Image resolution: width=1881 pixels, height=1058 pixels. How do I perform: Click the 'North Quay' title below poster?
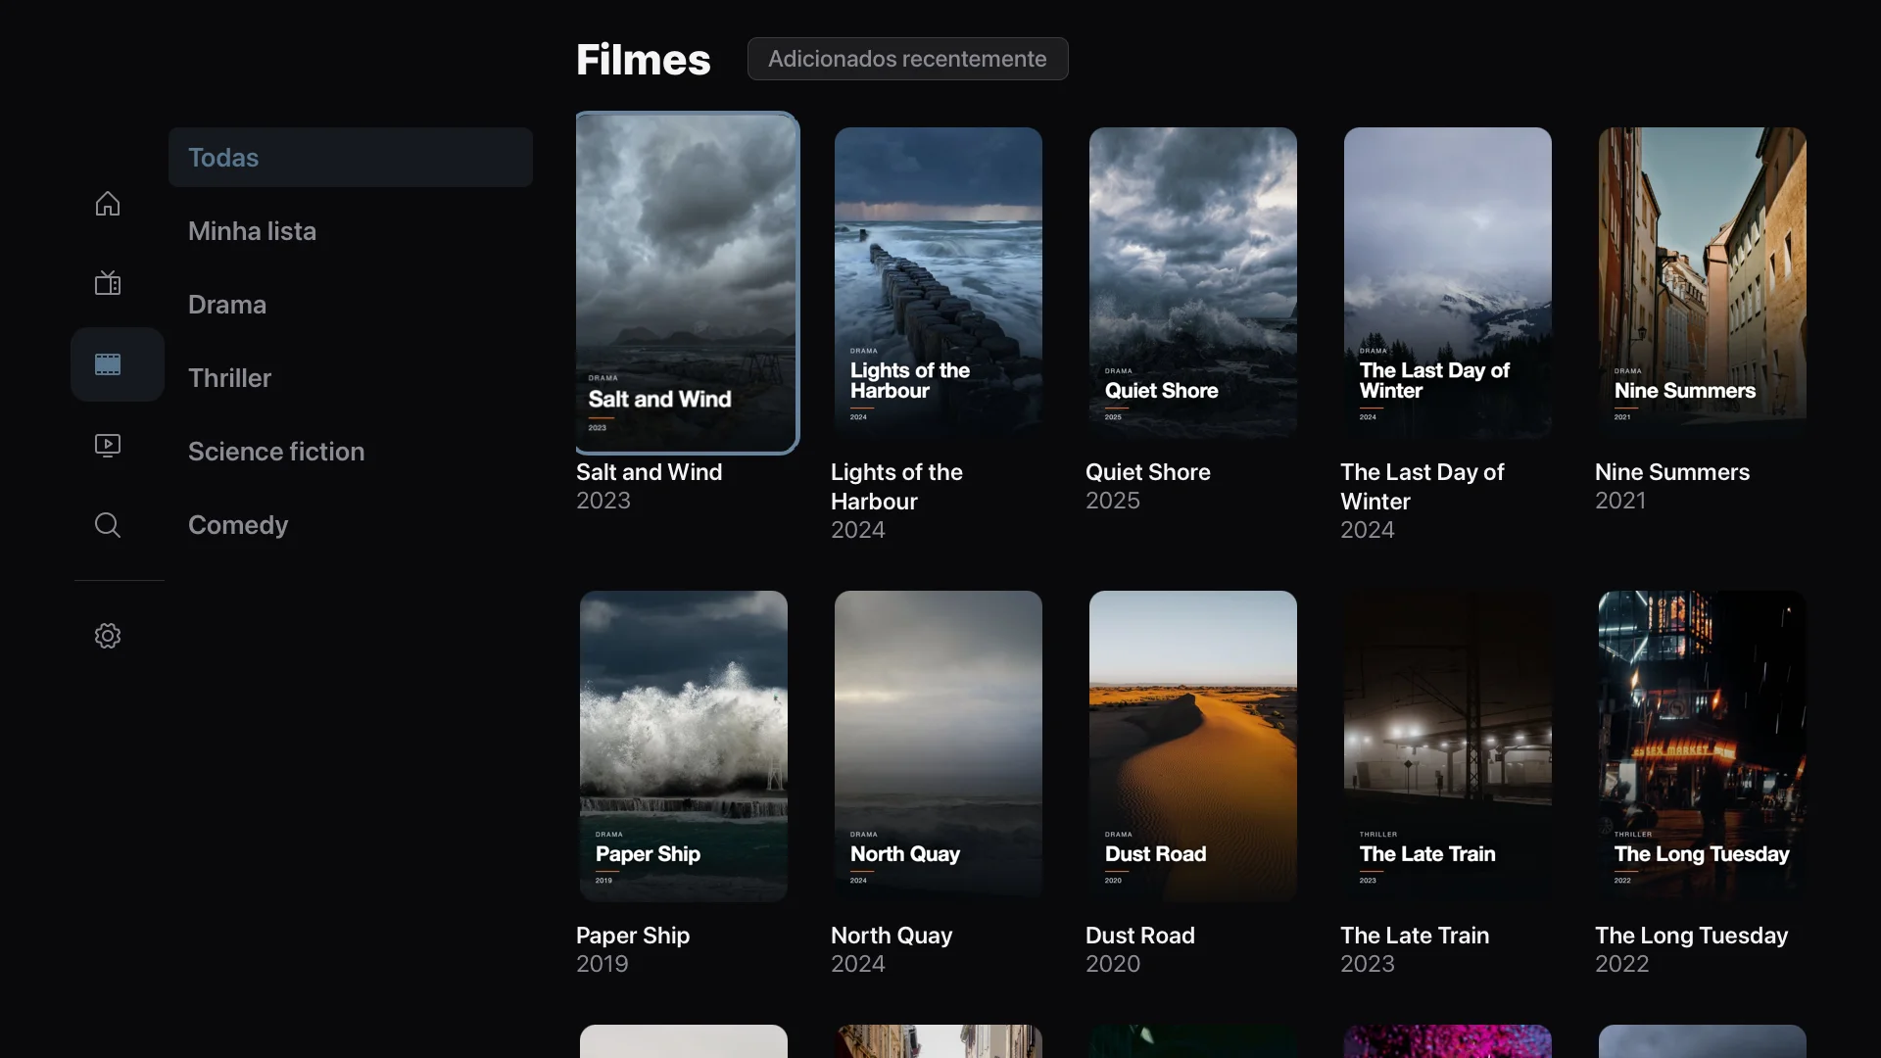pos(892,936)
